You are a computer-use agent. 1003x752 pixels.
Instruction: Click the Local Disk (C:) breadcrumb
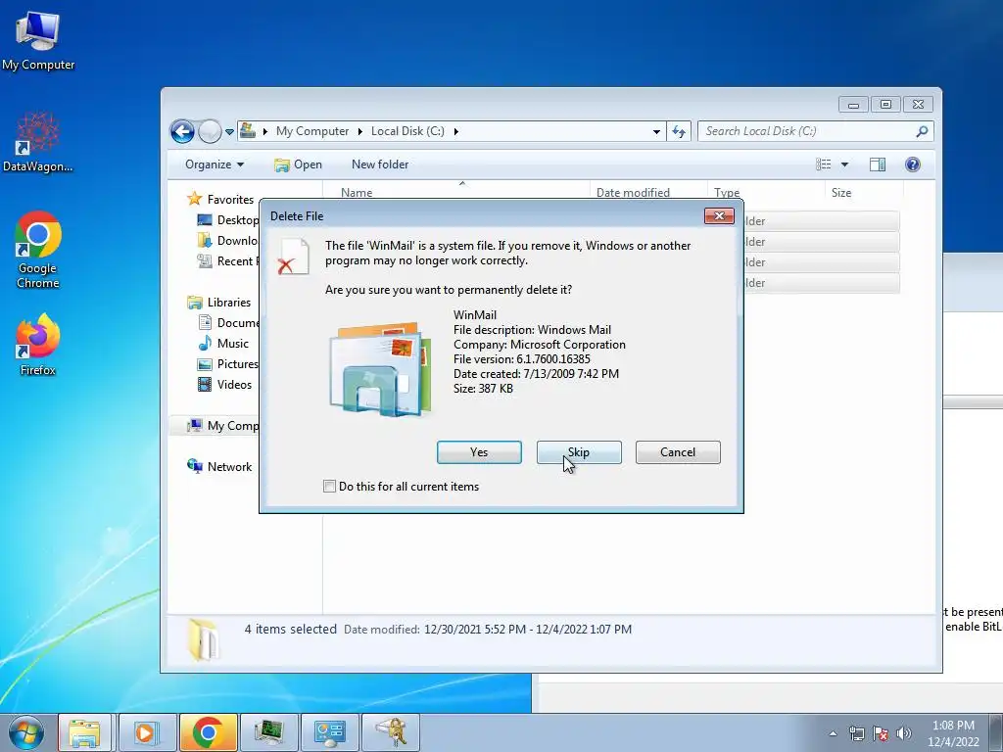(407, 131)
